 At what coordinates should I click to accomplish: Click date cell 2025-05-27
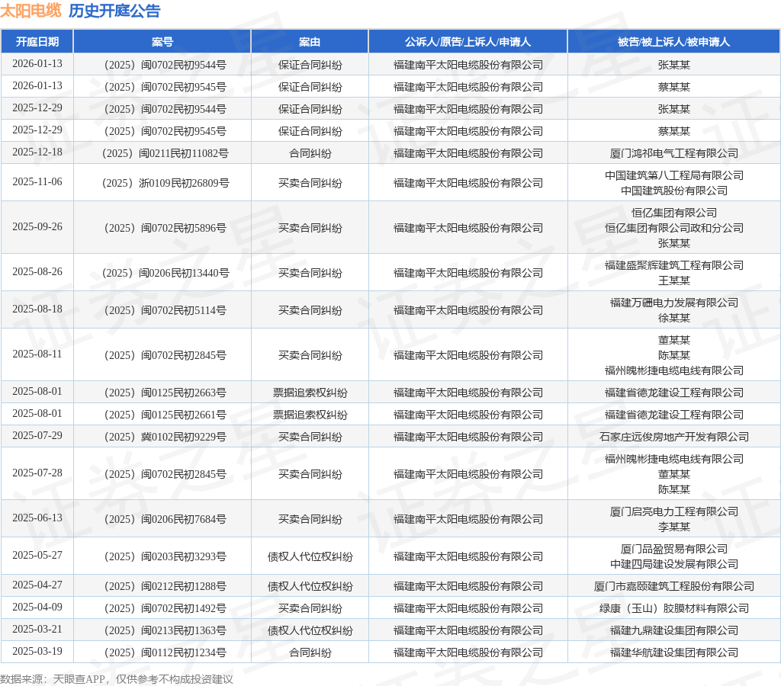tap(37, 555)
